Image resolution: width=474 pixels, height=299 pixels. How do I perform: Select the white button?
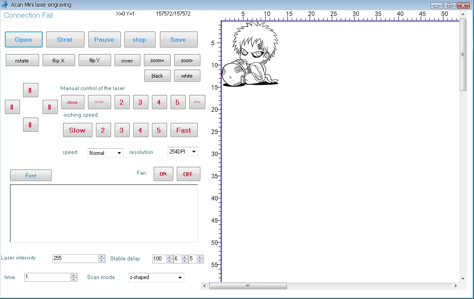(x=187, y=75)
